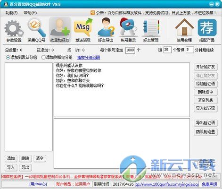
Task: Open [用户中心] status bar link
Action: coord(38,184)
